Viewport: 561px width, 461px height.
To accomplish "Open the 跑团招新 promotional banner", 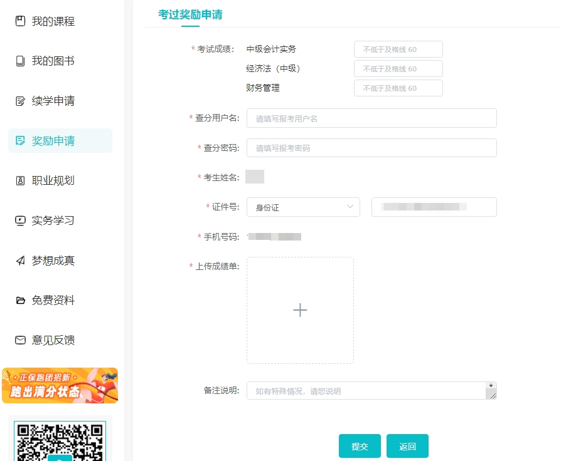I will coord(60,385).
